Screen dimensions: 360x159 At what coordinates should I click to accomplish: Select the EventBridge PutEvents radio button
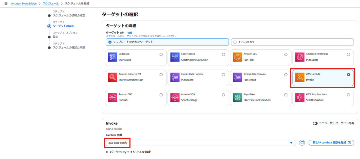pos(348,54)
